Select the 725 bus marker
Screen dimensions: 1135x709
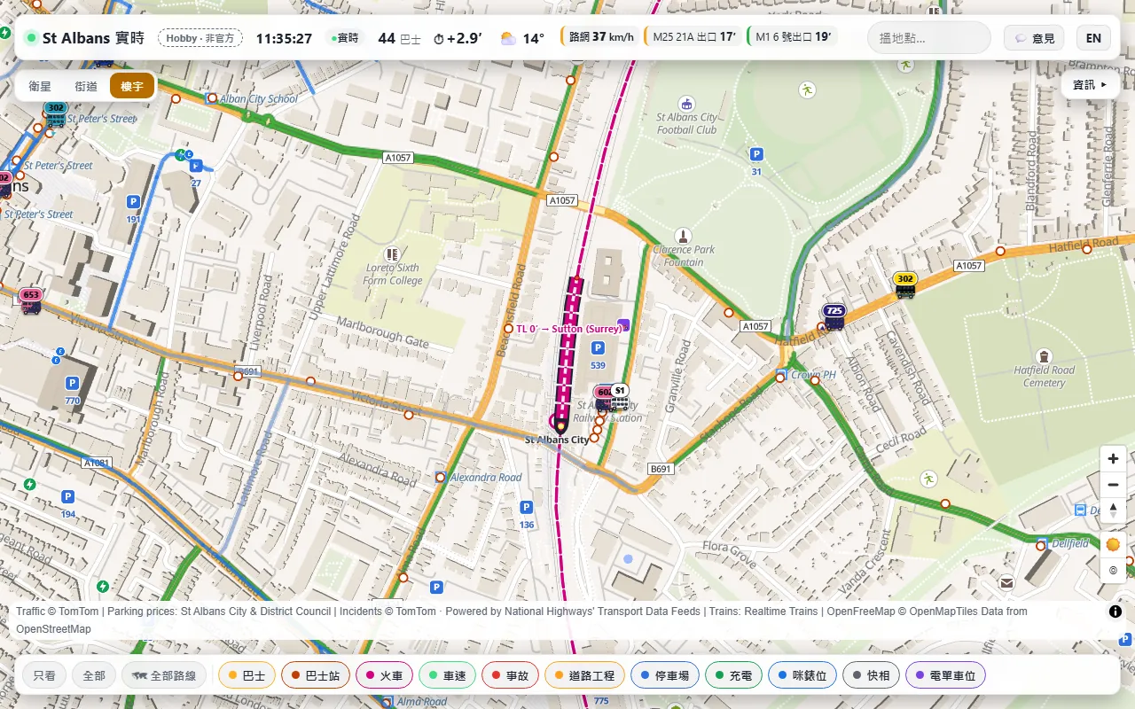pos(834,316)
